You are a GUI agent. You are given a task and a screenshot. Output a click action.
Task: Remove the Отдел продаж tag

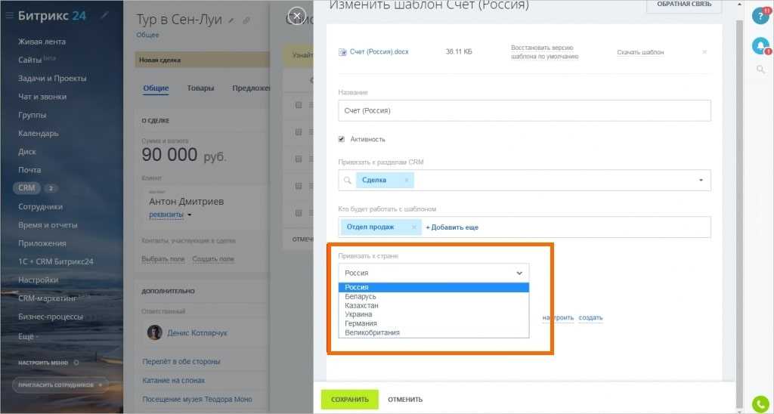pyautogui.click(x=413, y=227)
